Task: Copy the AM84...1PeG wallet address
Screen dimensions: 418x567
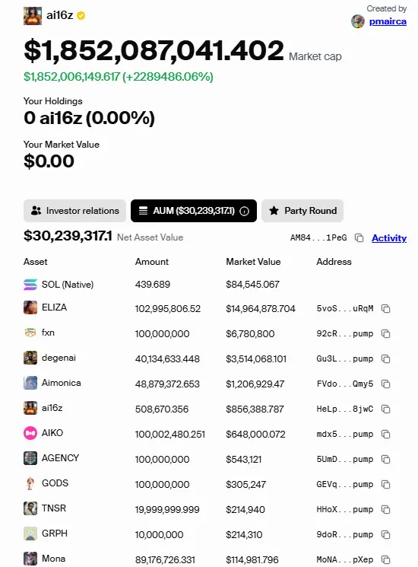Action: 359,237
